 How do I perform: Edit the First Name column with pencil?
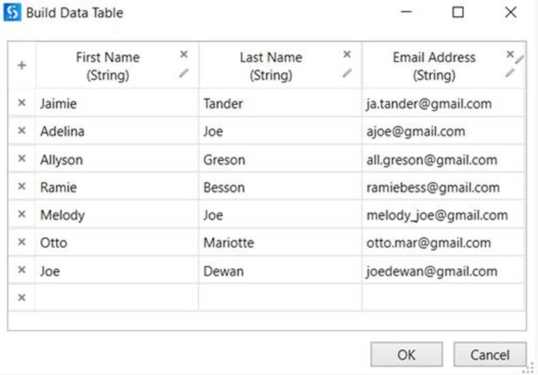click(x=184, y=73)
